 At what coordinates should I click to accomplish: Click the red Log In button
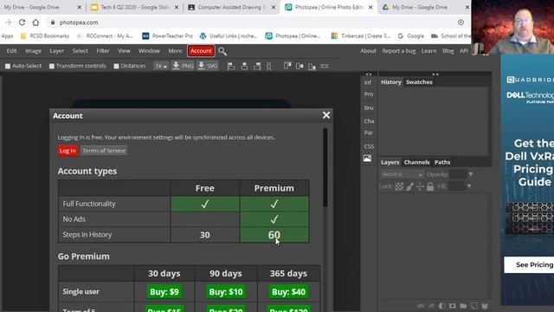(x=68, y=151)
